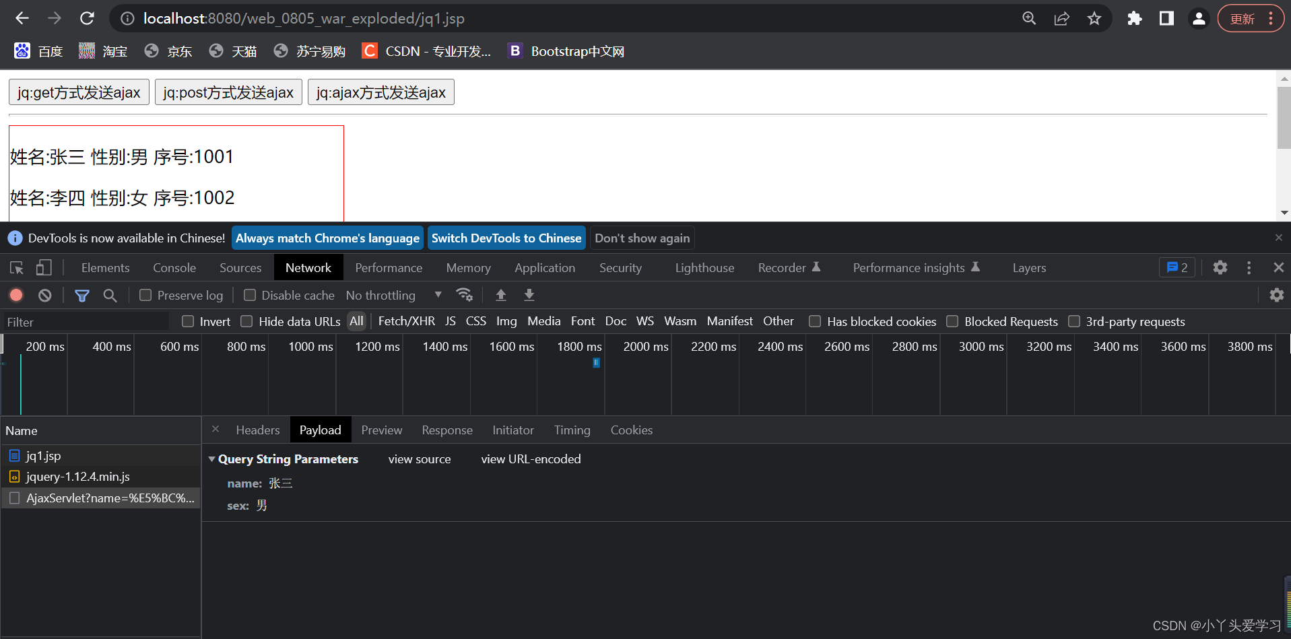
Task: Open the No throttling dropdown
Action: [x=394, y=295]
